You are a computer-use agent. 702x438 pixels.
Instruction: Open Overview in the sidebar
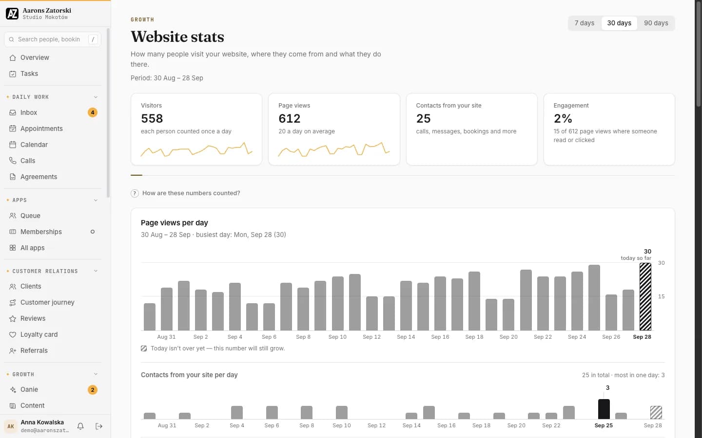(x=53, y=57)
